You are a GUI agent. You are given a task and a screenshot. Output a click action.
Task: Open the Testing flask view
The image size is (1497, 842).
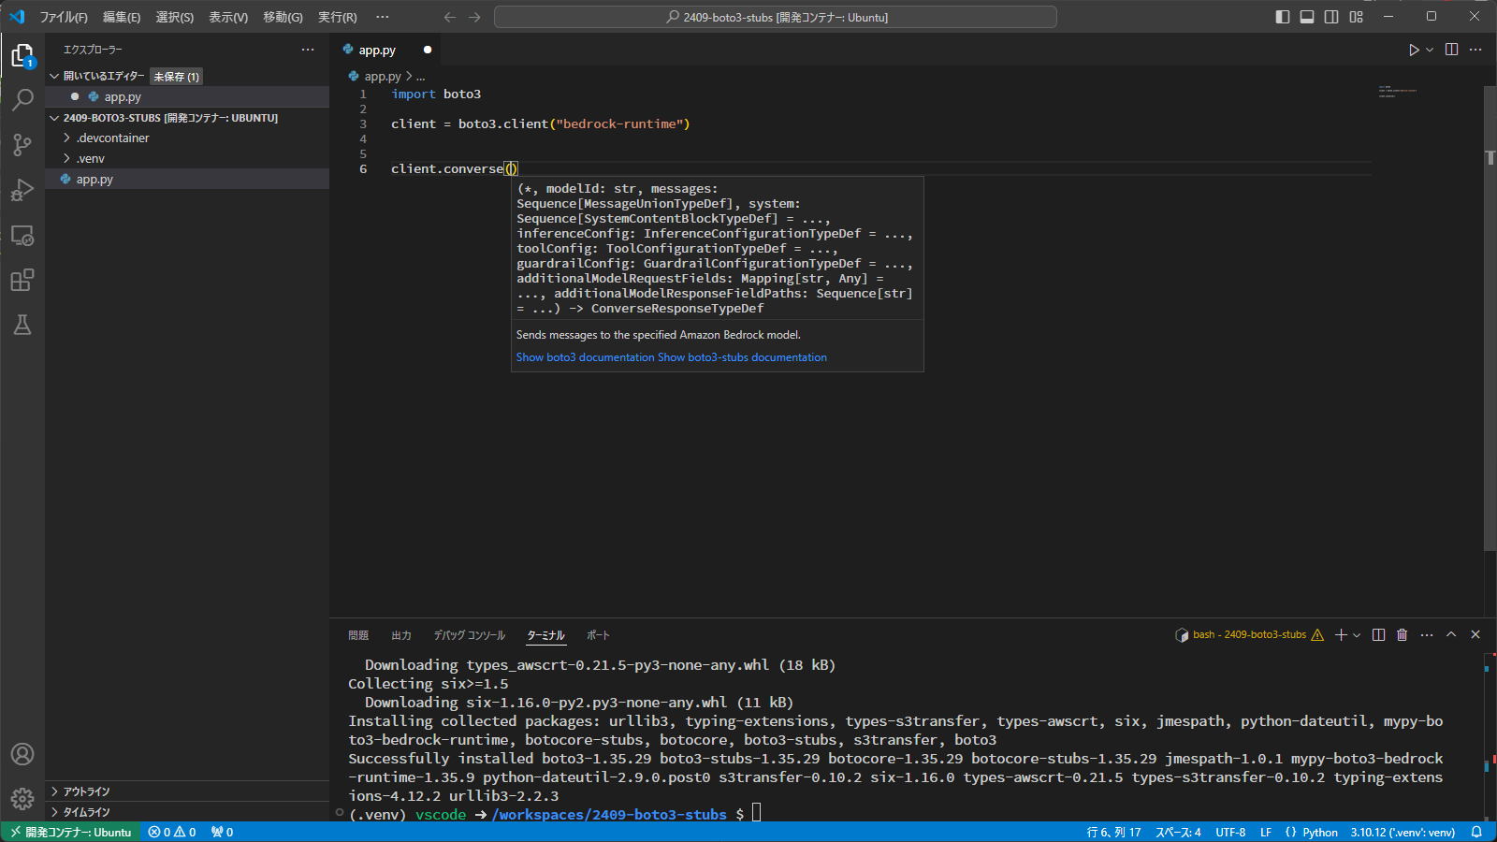coord(22,325)
